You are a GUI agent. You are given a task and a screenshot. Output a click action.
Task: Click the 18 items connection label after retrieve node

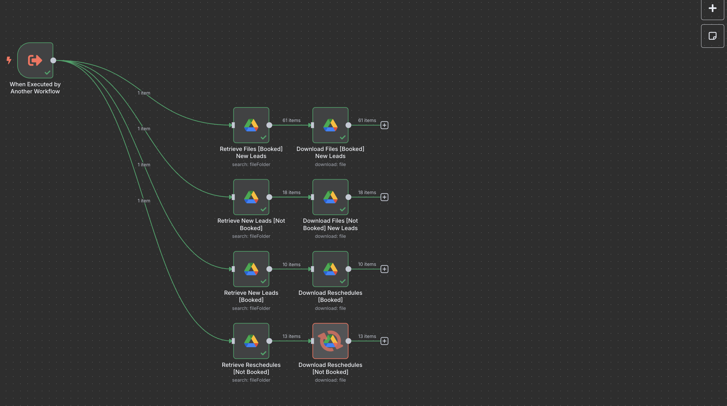click(x=291, y=193)
